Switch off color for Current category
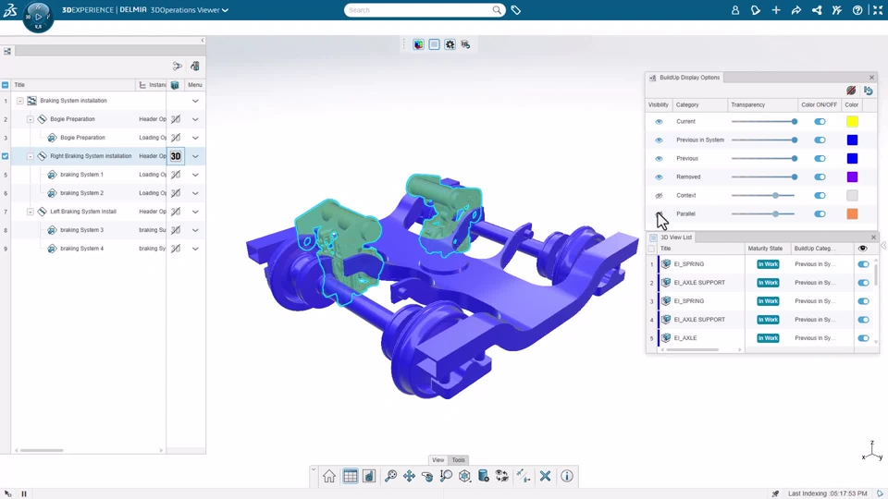The image size is (888, 499). pos(820,122)
